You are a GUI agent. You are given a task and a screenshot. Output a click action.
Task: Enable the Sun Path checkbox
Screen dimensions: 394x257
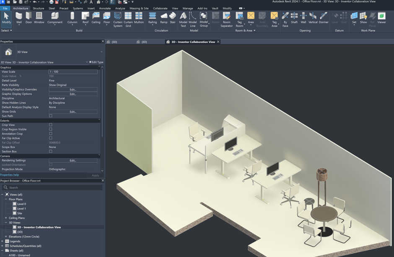coord(51,116)
